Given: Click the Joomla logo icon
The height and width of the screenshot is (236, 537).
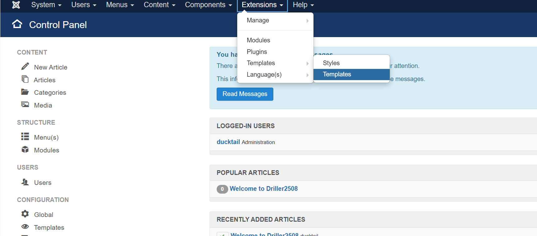Looking at the screenshot, I should pyautogui.click(x=16, y=5).
